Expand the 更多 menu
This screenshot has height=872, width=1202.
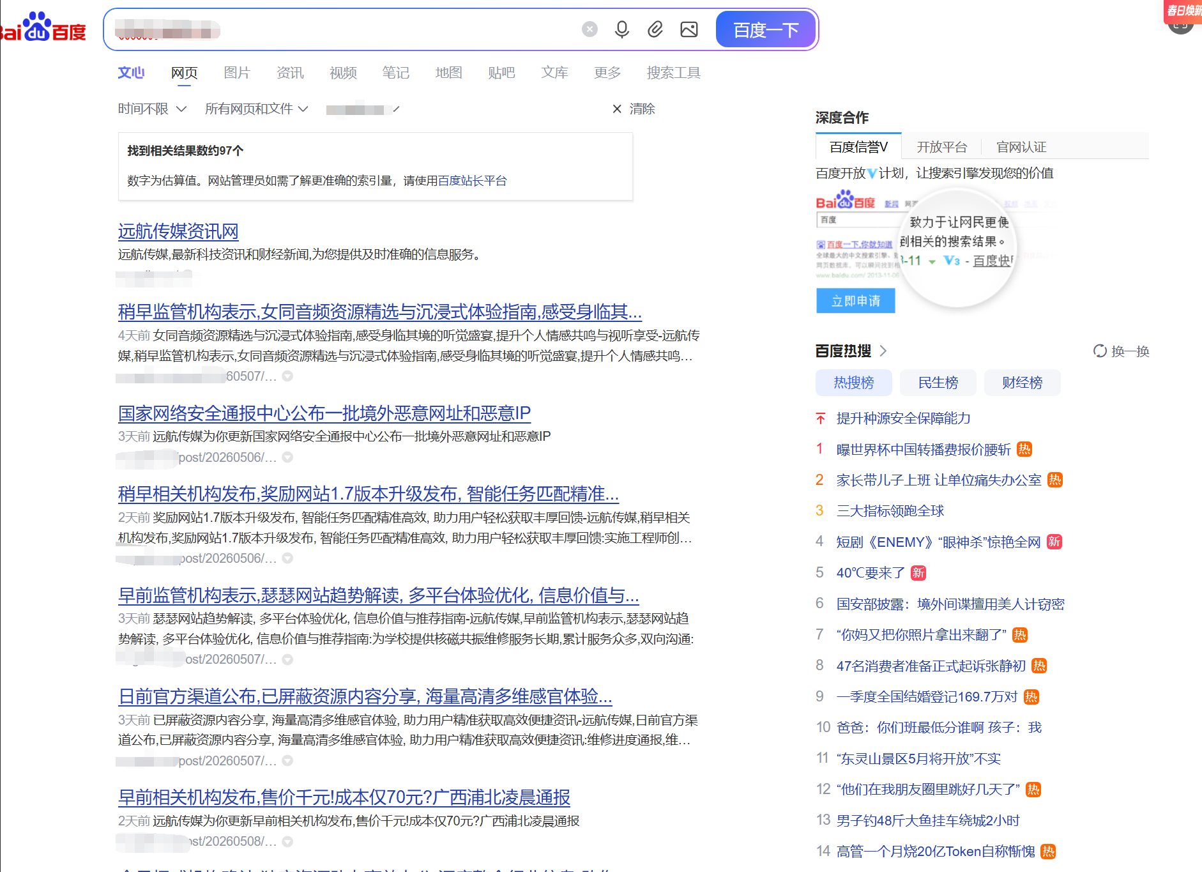(x=607, y=73)
